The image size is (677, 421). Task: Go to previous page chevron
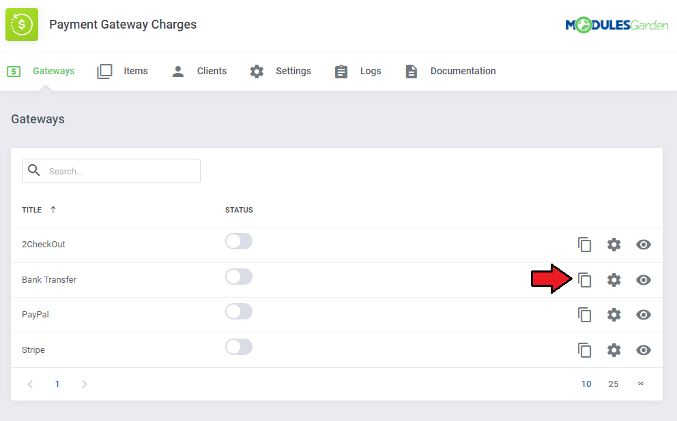point(30,384)
